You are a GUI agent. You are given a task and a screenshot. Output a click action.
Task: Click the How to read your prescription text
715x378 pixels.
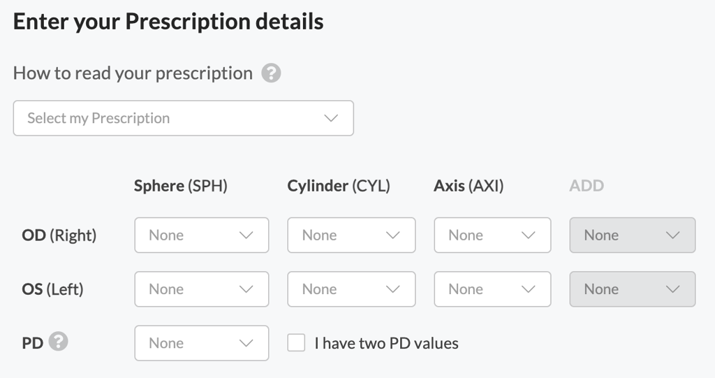coord(133,73)
